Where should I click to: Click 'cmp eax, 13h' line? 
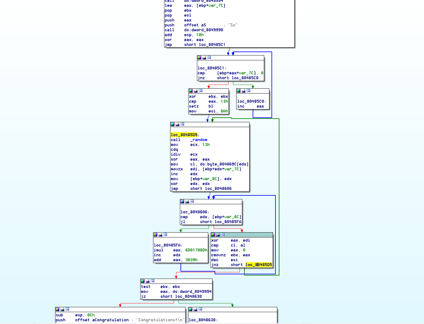tap(208, 101)
